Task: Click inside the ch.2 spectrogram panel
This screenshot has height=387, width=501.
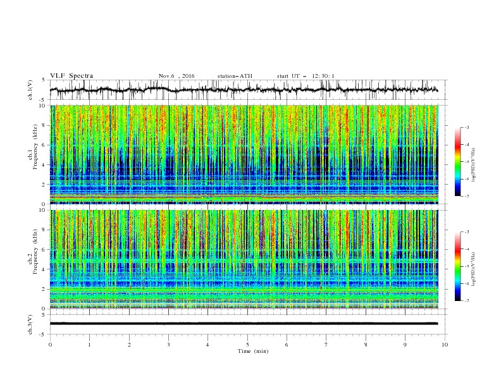Action: click(x=244, y=259)
